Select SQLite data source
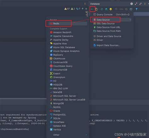This screenshot has width=149, height=138. (x=68, y=118)
